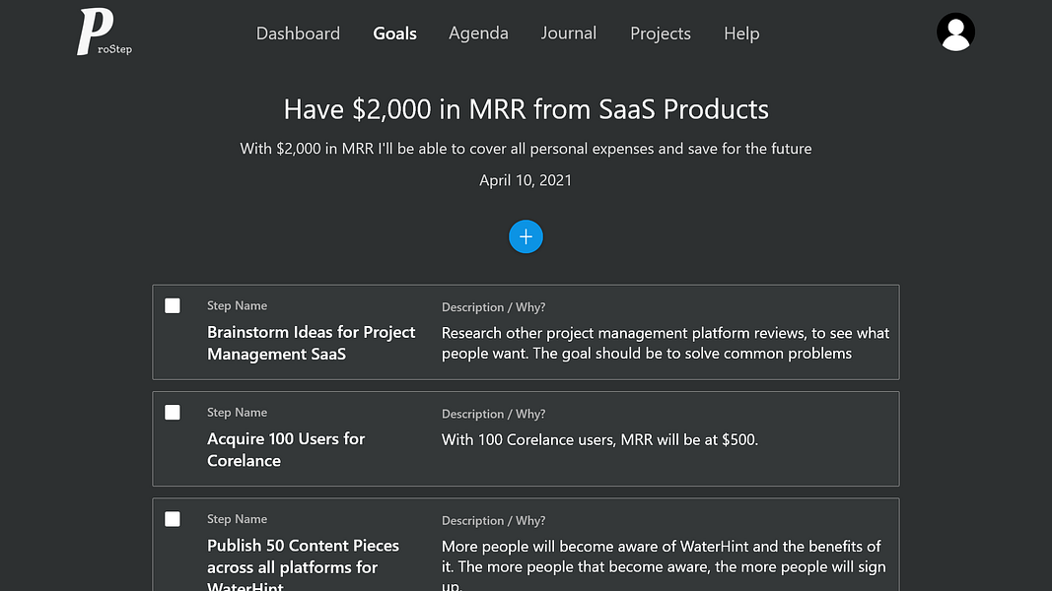Select the Goals nav item

point(394,33)
